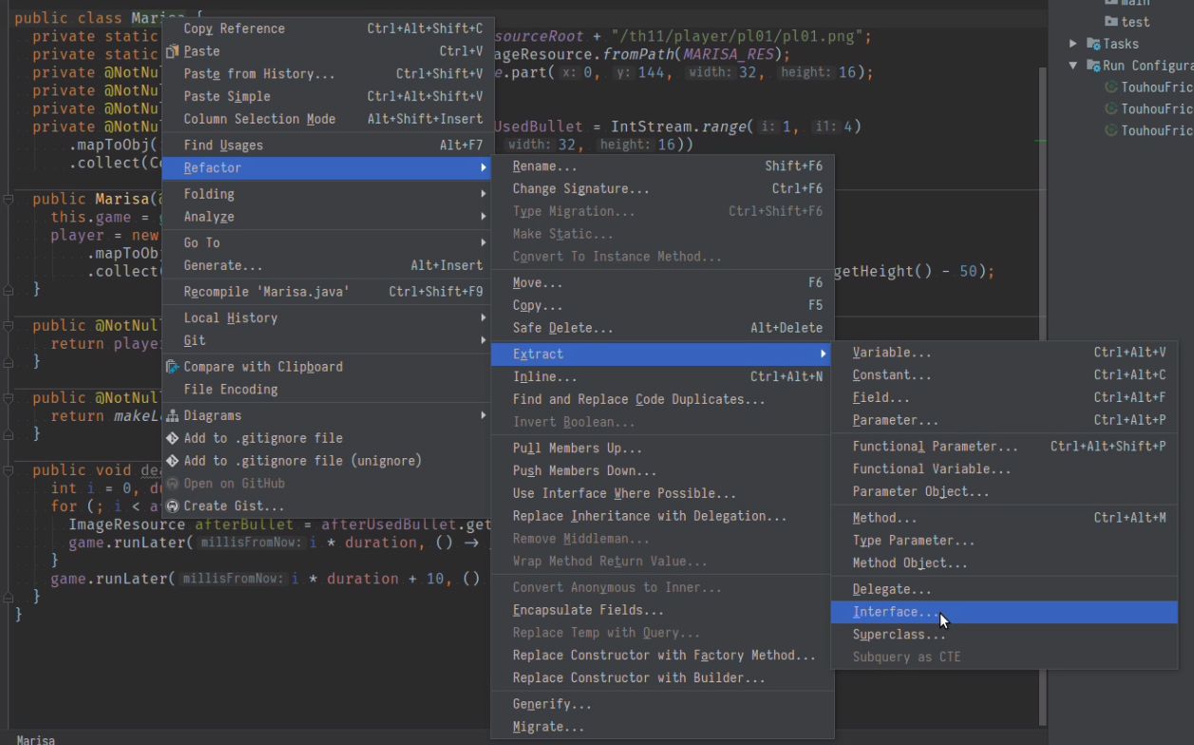Select Encapsulate Fields...

(x=662, y=610)
